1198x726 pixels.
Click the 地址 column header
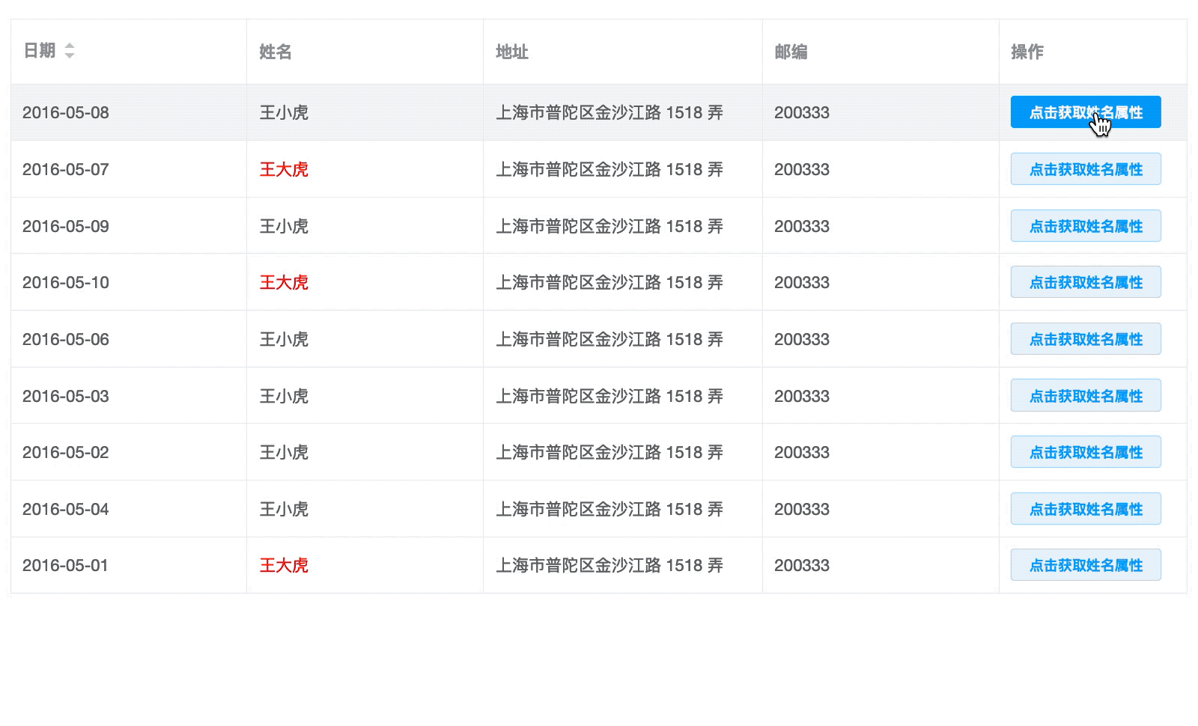512,52
